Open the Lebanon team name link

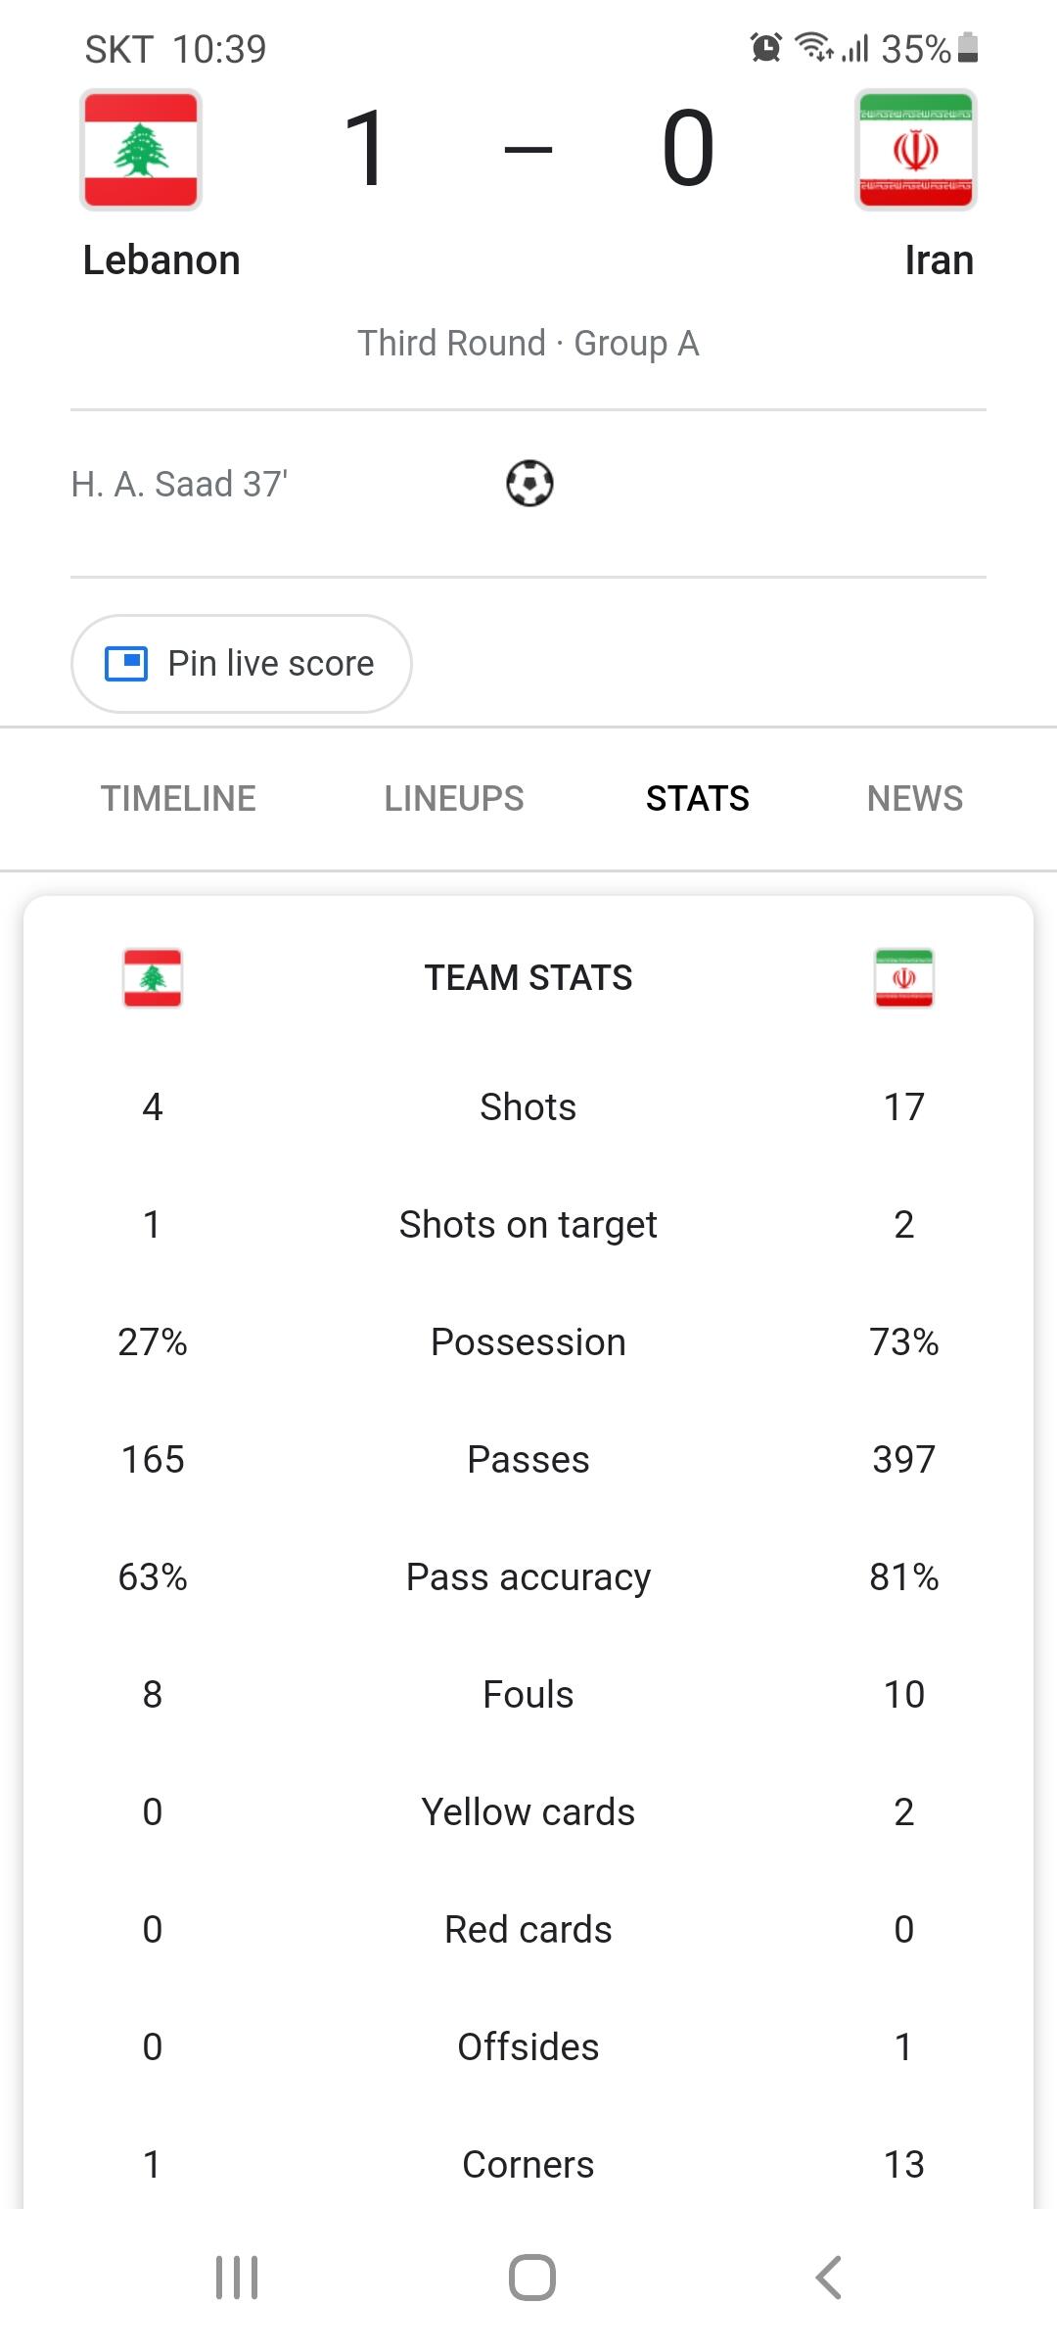tap(161, 260)
